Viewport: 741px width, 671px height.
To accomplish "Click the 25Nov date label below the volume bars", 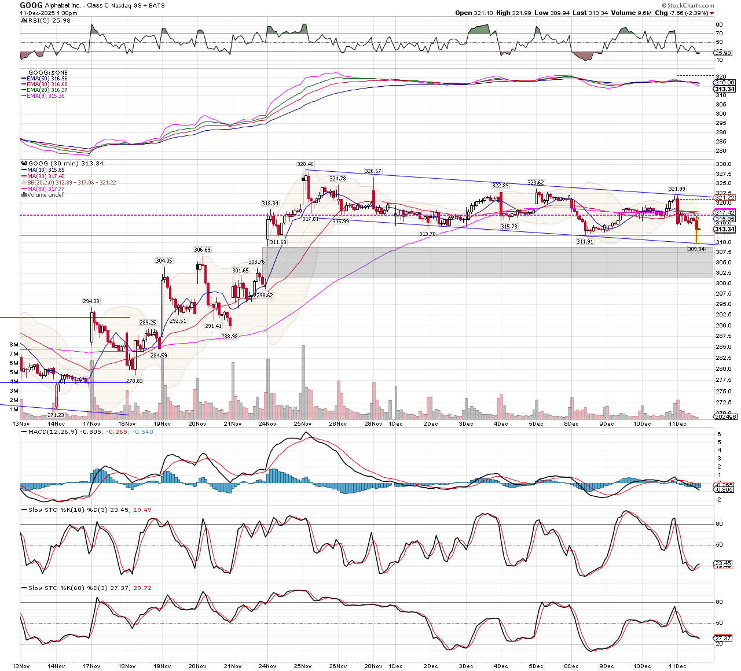I will [x=302, y=424].
